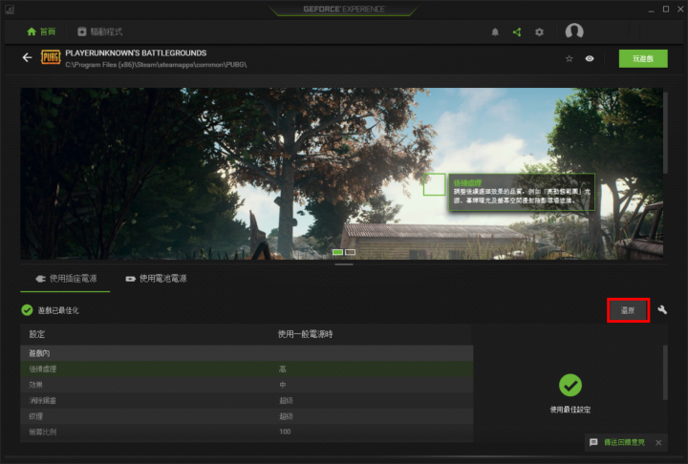Viewport: 688px width, 464px height.
Task: Select the 紋理 settings row
Action: click(x=247, y=416)
